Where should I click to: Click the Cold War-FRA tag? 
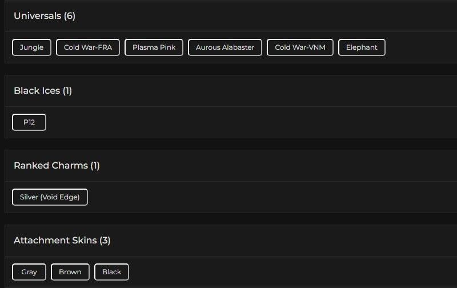pos(88,47)
